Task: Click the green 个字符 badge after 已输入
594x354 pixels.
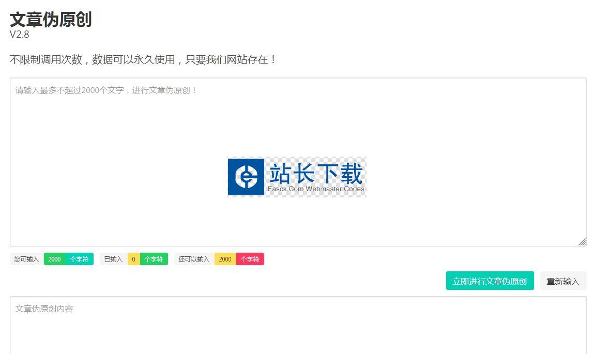Action: pyautogui.click(x=154, y=259)
